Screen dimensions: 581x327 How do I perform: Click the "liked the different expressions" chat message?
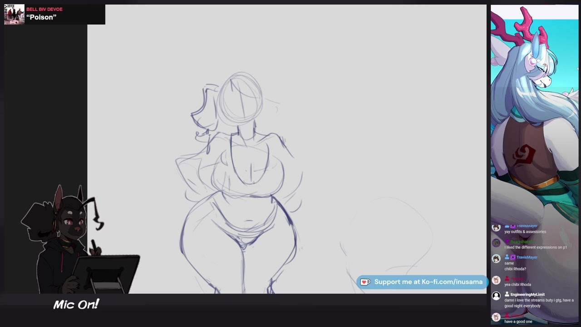point(536,248)
